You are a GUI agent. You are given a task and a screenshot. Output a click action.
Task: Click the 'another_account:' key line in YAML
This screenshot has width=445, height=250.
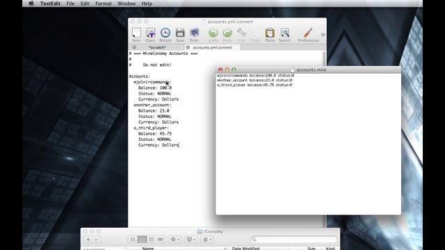pos(152,105)
